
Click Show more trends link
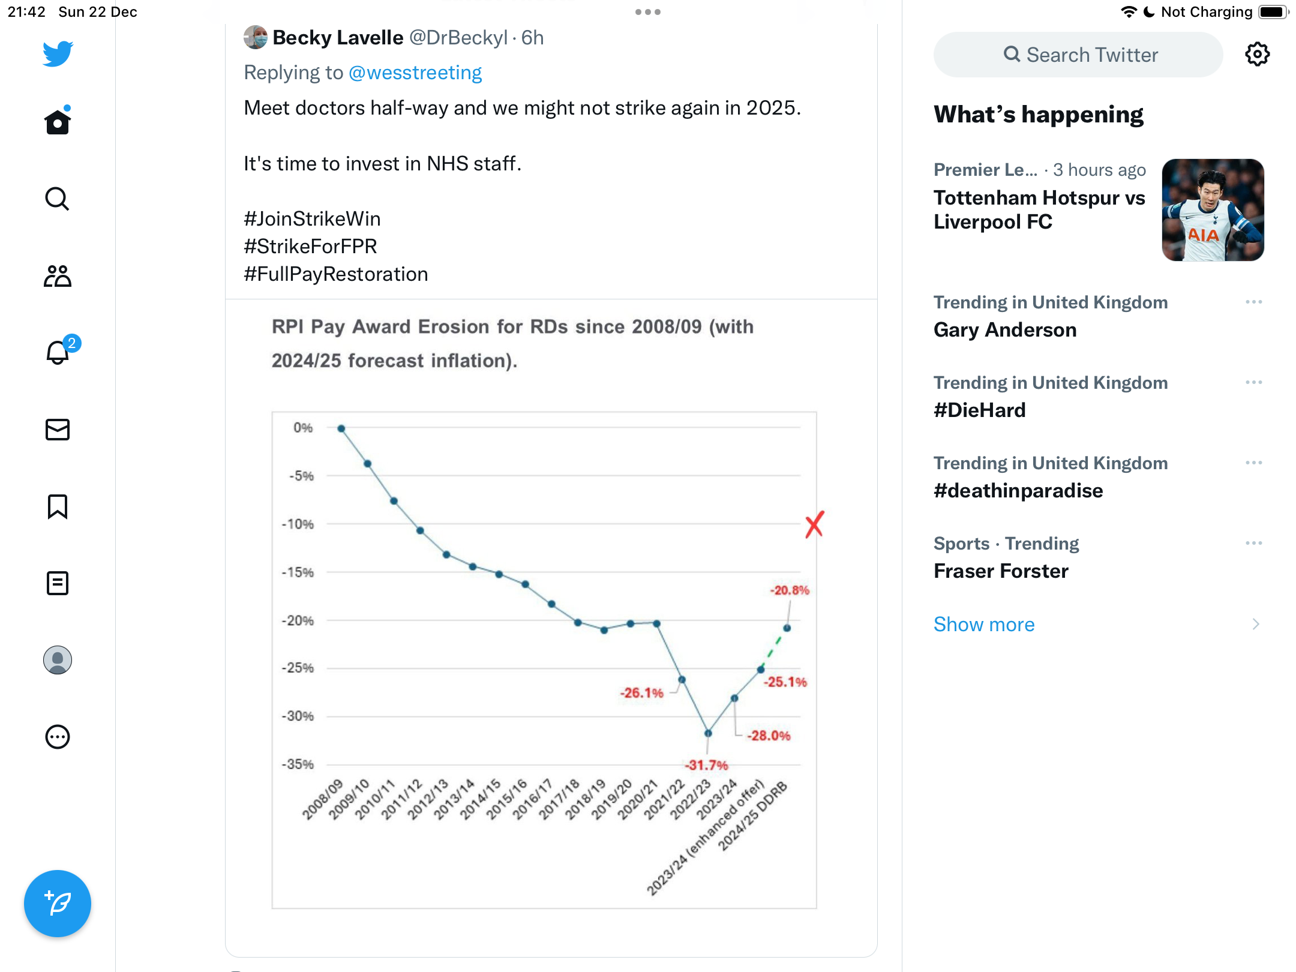coord(984,625)
